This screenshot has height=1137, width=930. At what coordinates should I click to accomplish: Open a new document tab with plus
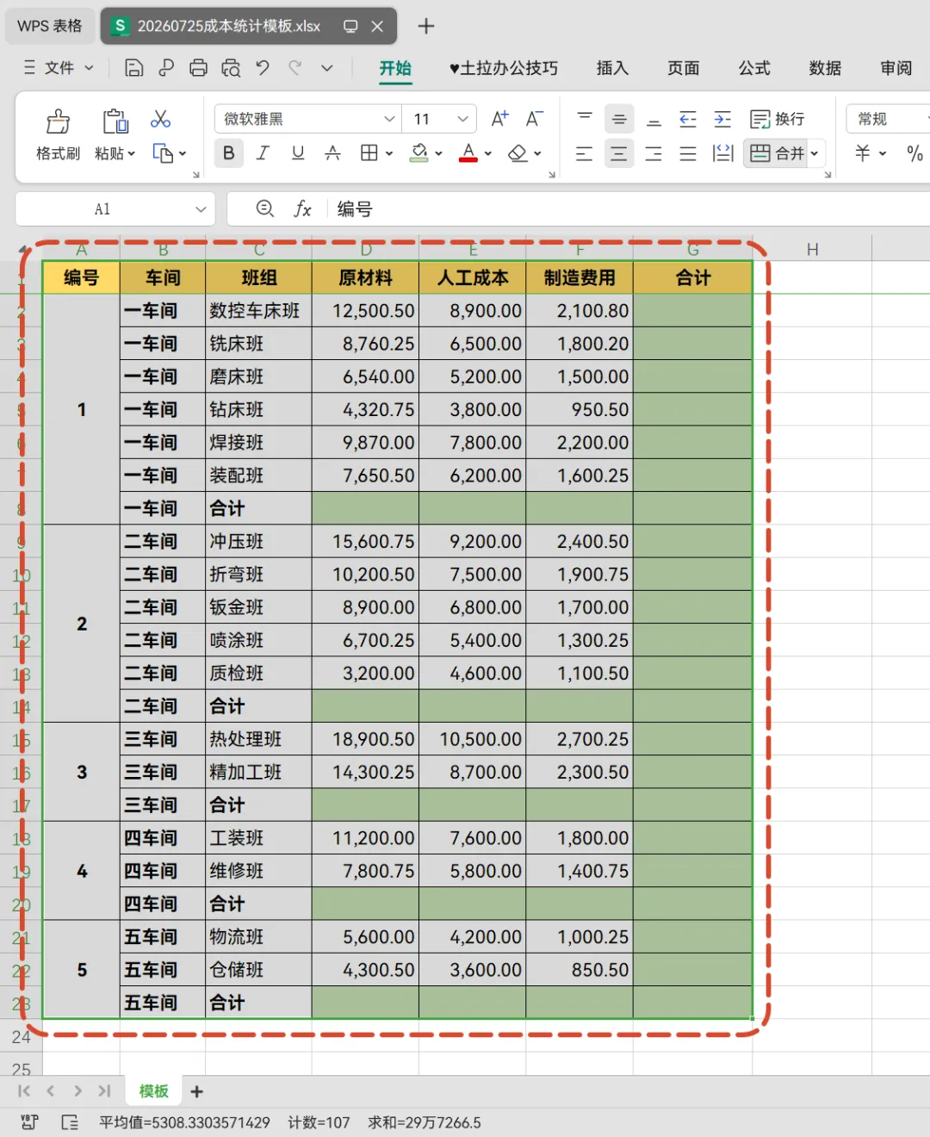pos(425,26)
